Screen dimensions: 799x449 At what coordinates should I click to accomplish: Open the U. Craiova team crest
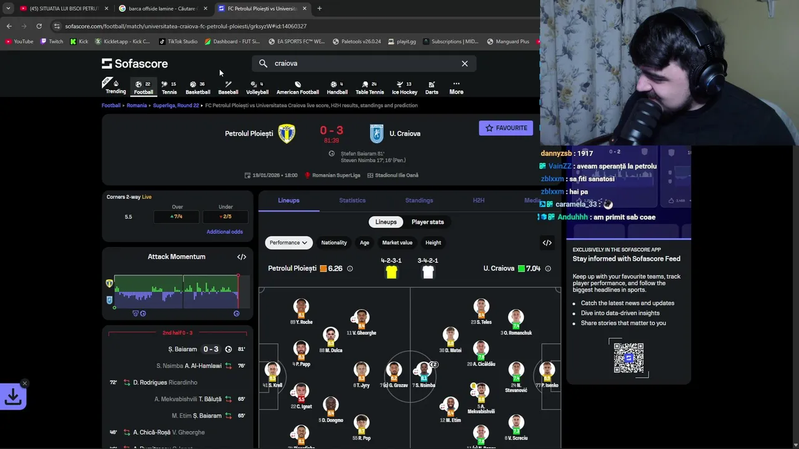coord(376,133)
